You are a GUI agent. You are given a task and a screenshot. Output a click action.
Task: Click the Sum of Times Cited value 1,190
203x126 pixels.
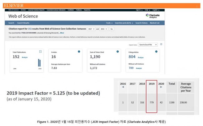[95, 57]
